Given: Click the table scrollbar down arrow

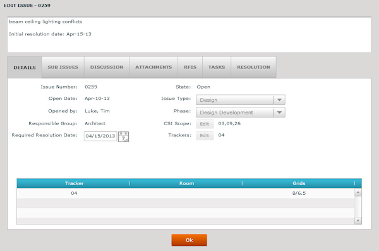Looking at the screenshot, I should coord(358,221).
